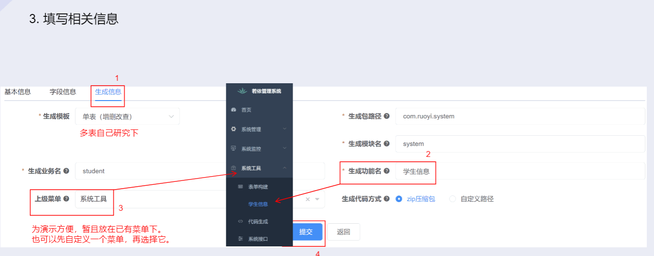Click the 生成包路径 input field
654x256 pixels.
[520, 116]
